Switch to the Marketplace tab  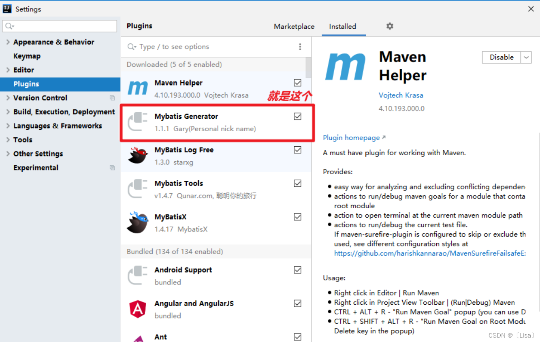[x=294, y=27]
